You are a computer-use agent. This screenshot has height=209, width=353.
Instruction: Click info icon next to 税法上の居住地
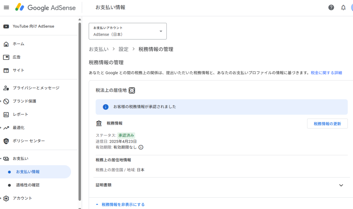coord(132,90)
